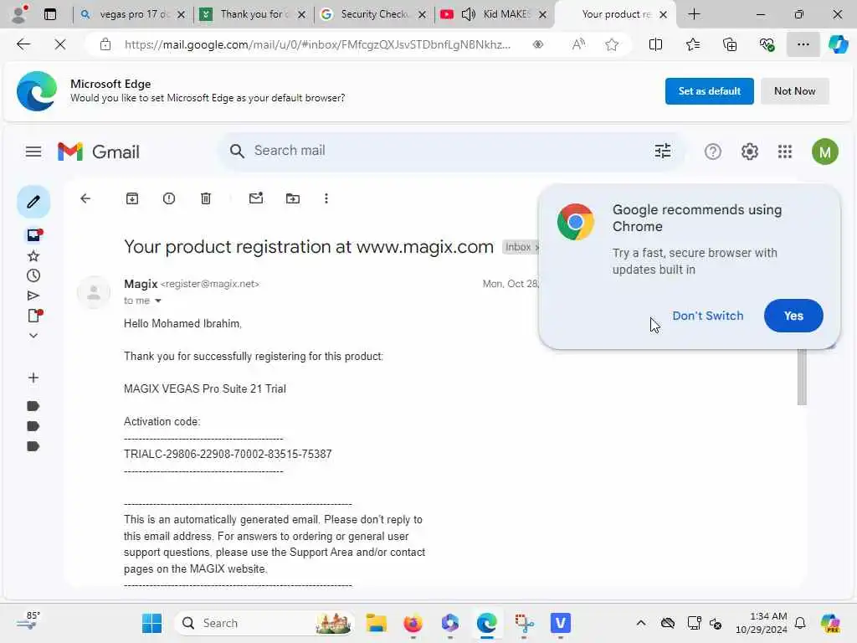Open notifications bell in taskbar
Image resolution: width=857 pixels, height=643 pixels.
tap(799, 623)
